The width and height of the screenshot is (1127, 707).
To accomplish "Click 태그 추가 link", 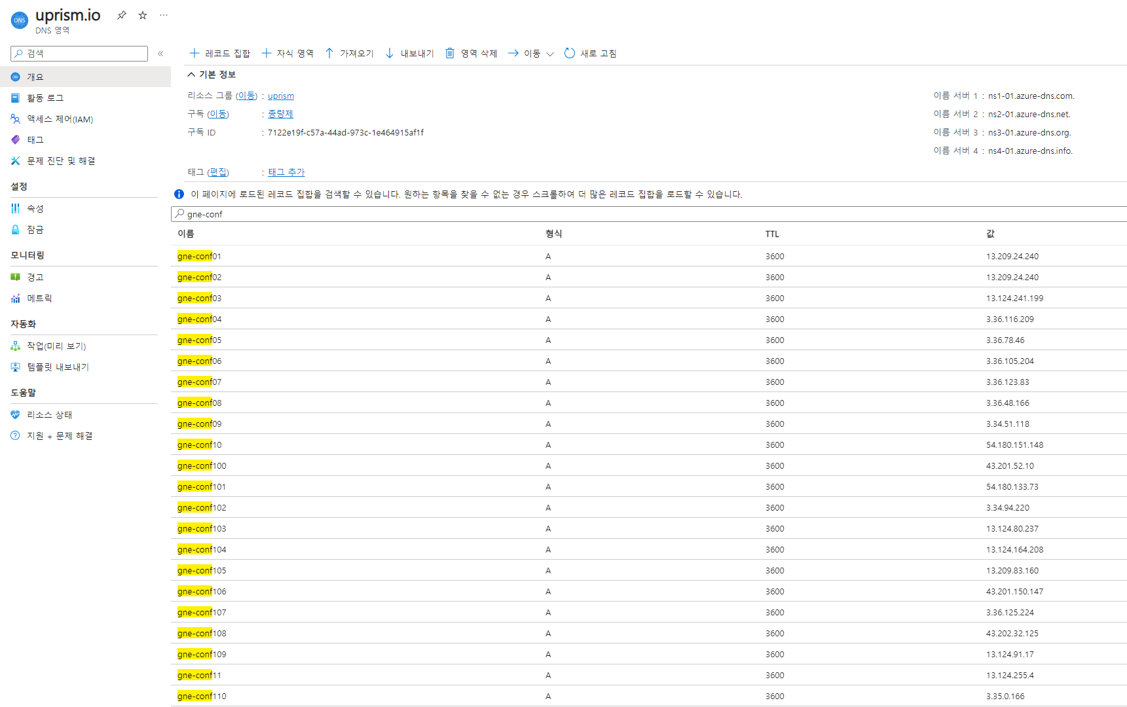I will 286,172.
